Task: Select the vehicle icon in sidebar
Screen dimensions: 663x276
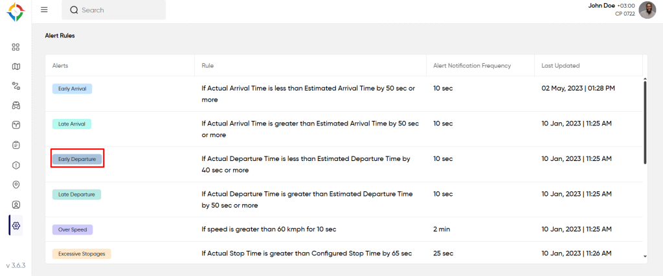Action: pyautogui.click(x=16, y=105)
